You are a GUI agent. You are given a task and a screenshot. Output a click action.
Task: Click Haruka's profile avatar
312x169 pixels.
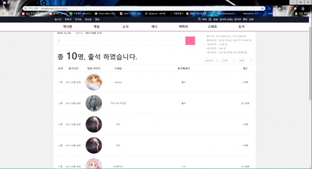[94, 82]
